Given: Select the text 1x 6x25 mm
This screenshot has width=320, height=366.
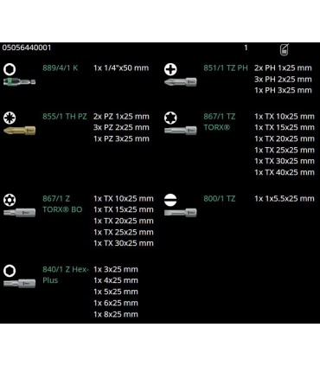Looking at the screenshot, I should click(x=116, y=303).
